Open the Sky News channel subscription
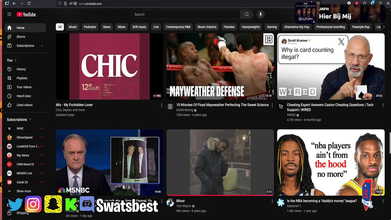391x220 pixels. (x=25, y=155)
